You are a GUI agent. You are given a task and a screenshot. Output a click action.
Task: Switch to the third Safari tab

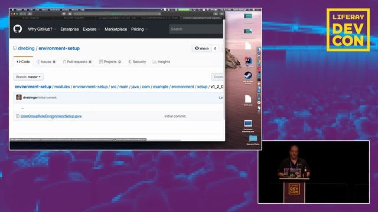(x=118, y=18)
